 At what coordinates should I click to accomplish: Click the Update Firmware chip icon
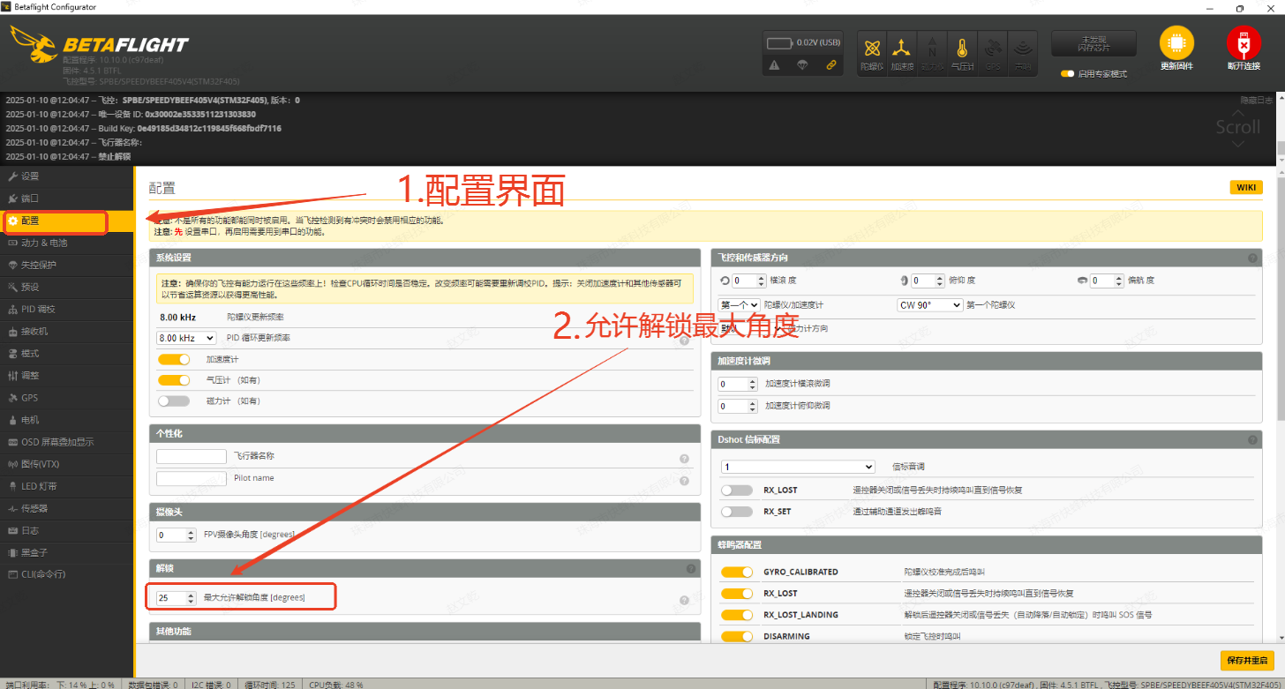click(1176, 41)
